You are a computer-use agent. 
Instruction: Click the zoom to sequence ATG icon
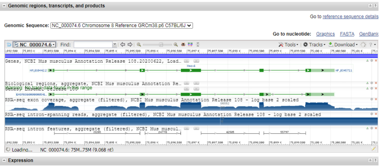click(x=183, y=45)
